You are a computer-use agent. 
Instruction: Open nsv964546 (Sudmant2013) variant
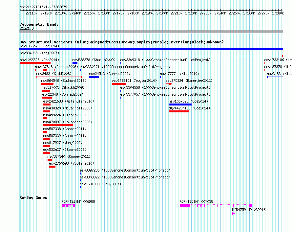pos(64,81)
